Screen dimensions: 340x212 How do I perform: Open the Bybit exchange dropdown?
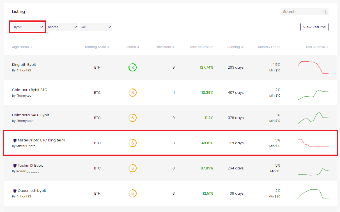28,27
